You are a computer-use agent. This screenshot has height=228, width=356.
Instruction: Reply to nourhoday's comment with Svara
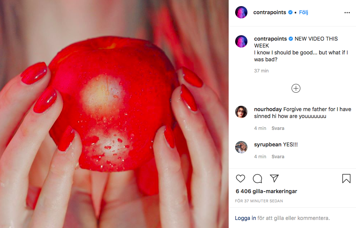pos(278,128)
